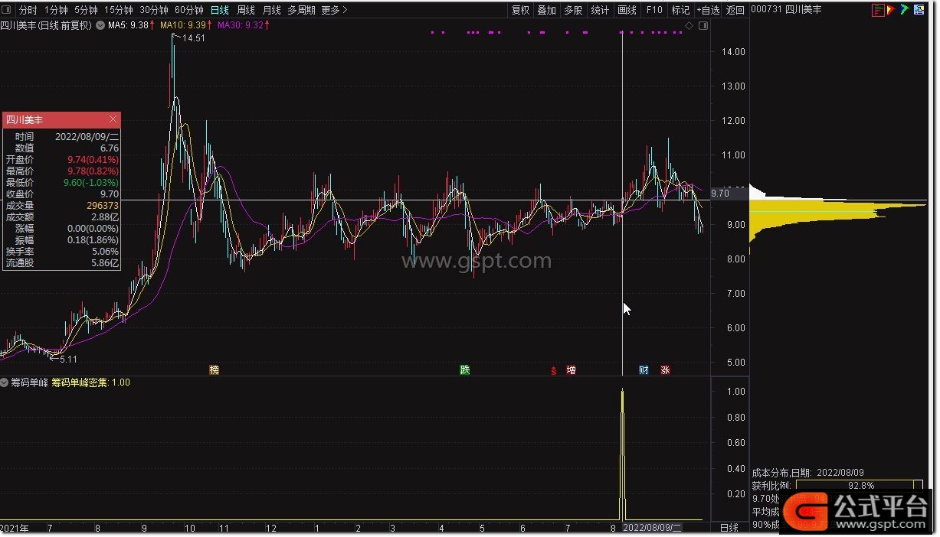940x537 pixels.
Task: Switch to the 30分钟 period
Action: coord(153,10)
